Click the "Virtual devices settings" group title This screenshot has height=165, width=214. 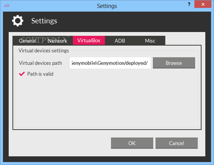click(44, 51)
